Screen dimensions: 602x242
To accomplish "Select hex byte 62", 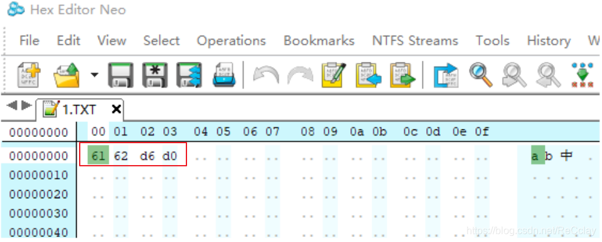I will tap(121, 156).
